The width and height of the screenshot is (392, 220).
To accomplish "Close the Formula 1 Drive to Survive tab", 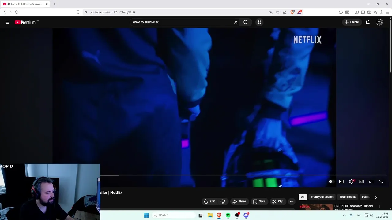I will point(47,4).
